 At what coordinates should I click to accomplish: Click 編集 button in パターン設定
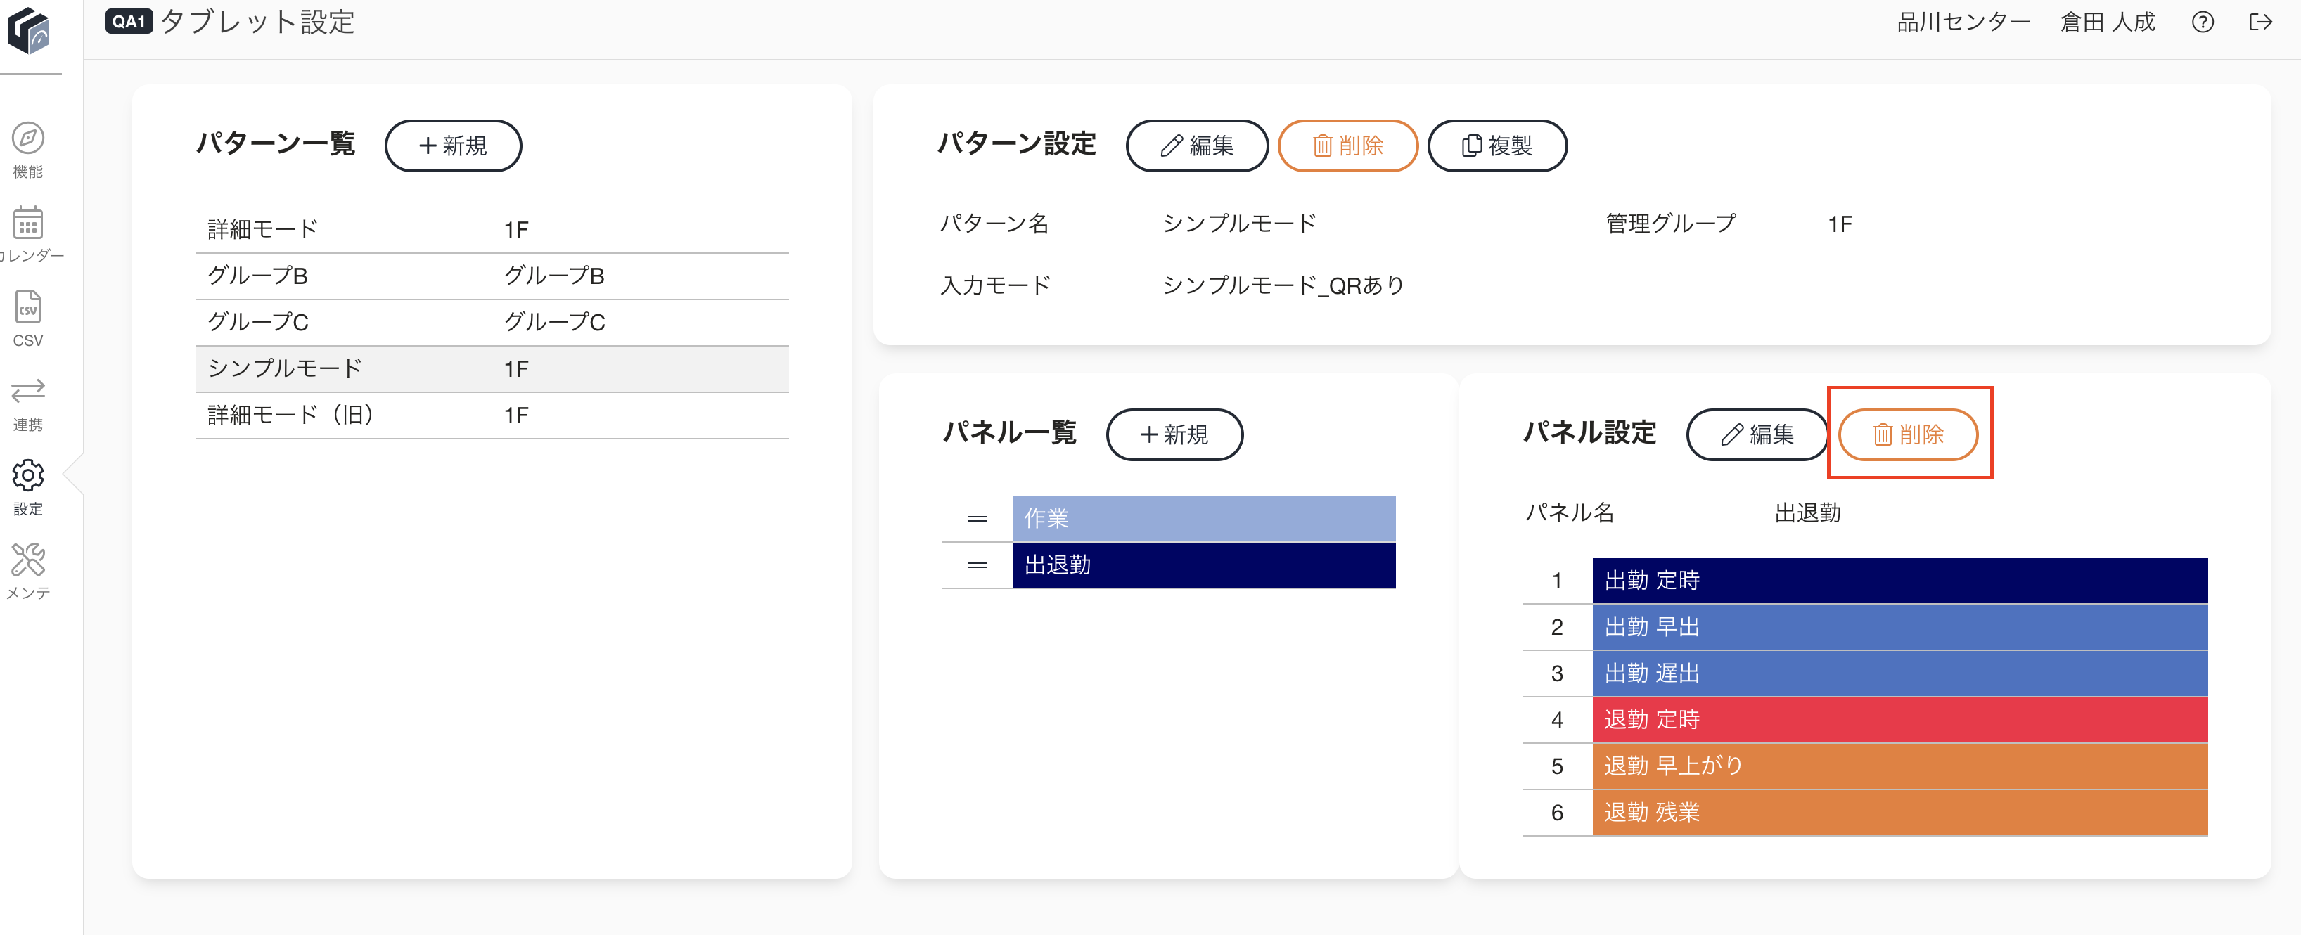click(1197, 146)
